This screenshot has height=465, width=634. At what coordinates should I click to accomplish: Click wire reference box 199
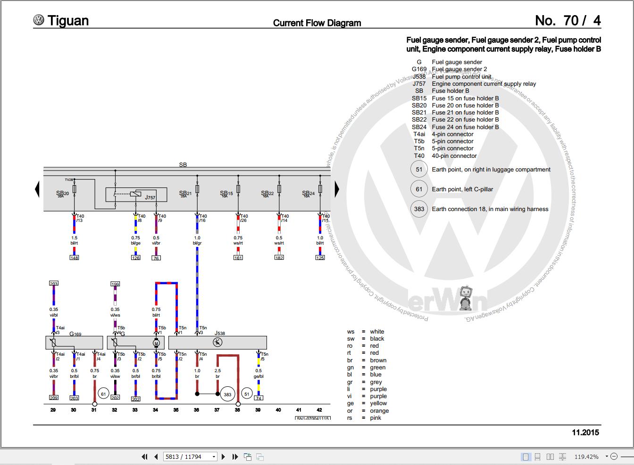(x=115, y=284)
